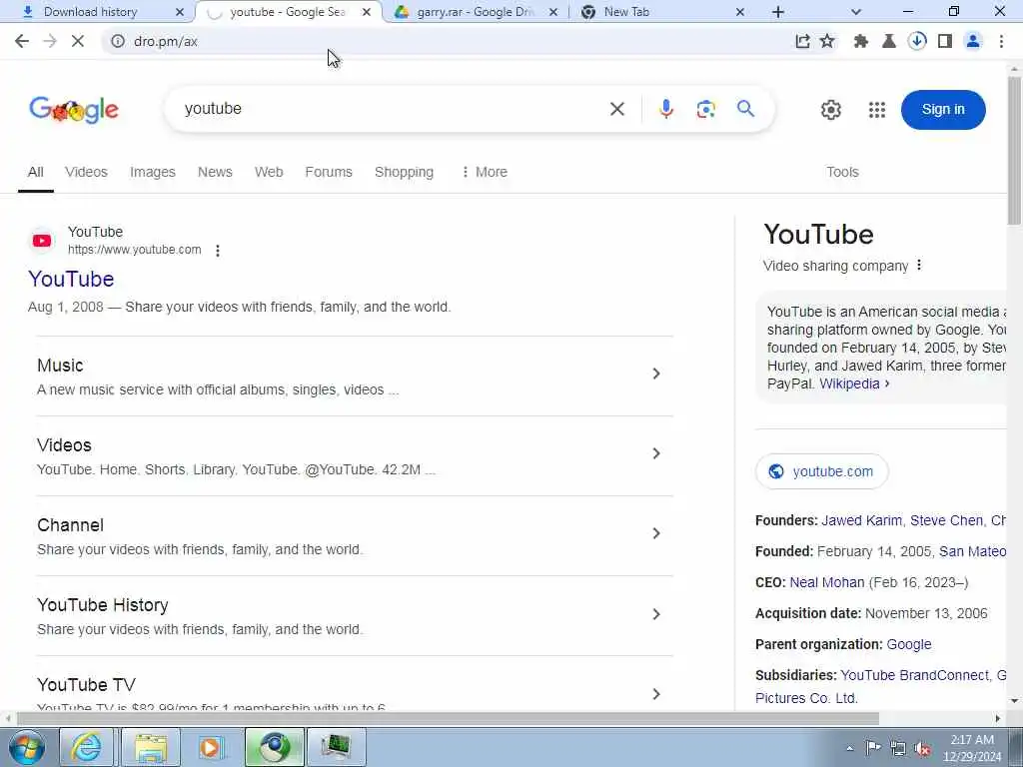Click the horizontal page scrollbar
Screen dimensions: 1023x767
(448, 719)
